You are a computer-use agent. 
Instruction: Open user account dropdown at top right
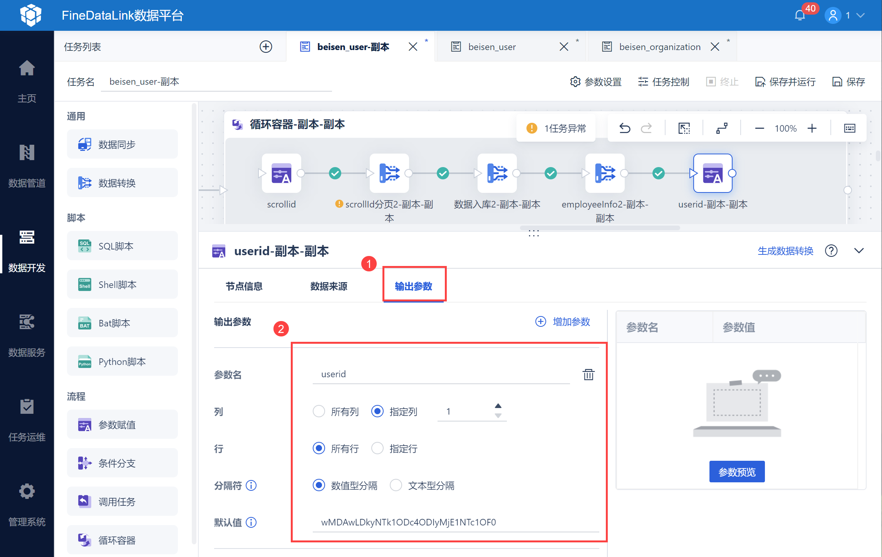(x=861, y=15)
